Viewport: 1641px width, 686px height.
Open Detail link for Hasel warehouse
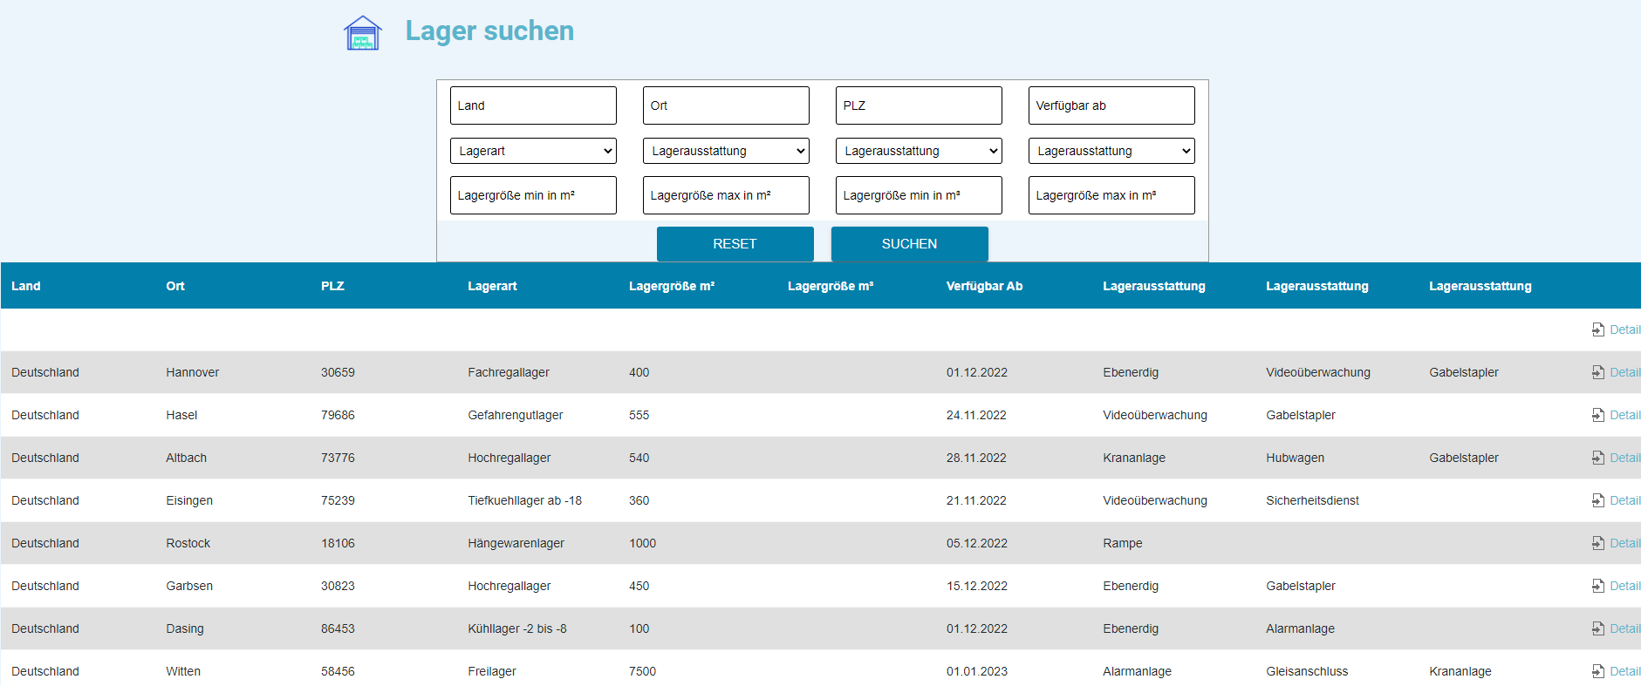coord(1624,415)
